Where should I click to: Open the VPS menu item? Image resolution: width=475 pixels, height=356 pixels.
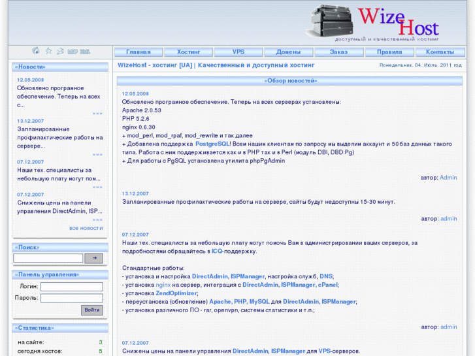tap(238, 52)
